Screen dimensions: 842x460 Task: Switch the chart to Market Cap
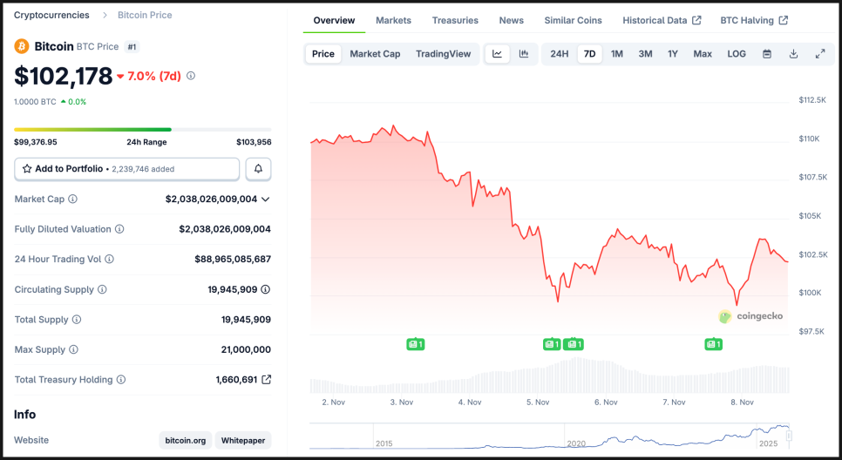pyautogui.click(x=375, y=54)
